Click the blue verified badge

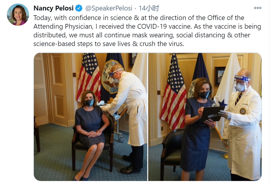[x=79, y=8]
